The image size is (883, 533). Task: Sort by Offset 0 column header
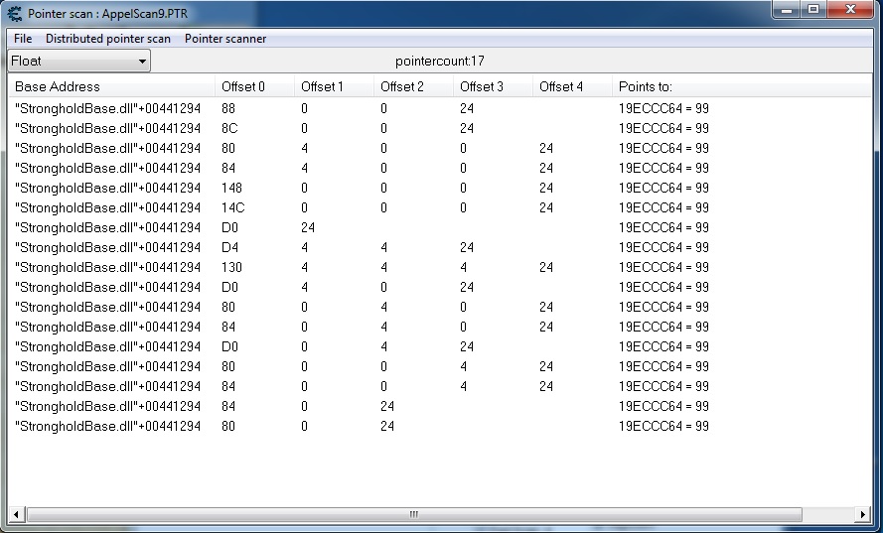pyautogui.click(x=242, y=87)
